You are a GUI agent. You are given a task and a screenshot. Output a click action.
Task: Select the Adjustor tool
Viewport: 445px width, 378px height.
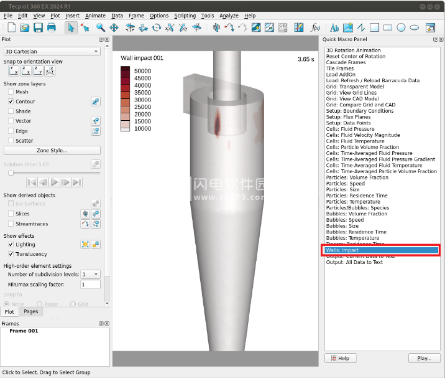pos(85,27)
